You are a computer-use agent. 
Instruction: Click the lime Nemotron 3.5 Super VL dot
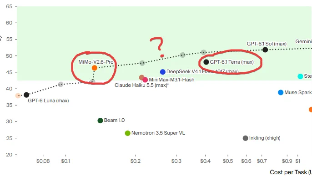[x=127, y=133]
